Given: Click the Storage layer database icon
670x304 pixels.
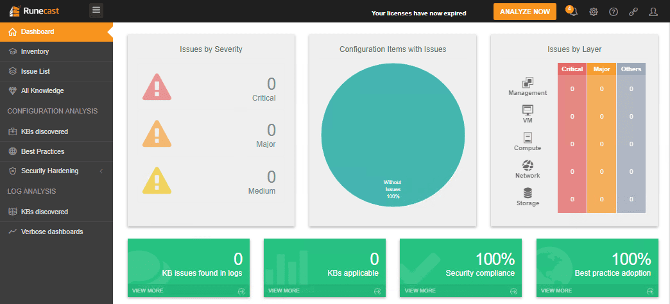Looking at the screenshot, I should 528,192.
